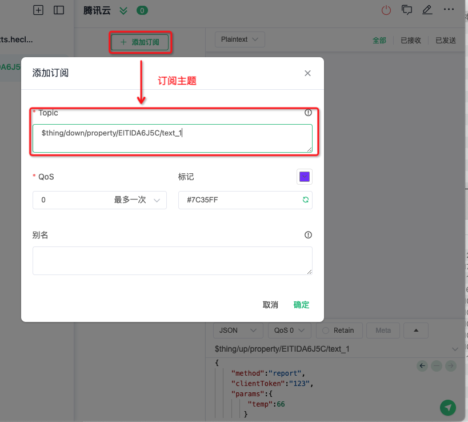The image size is (468, 422).
Task: Click the edit connection pencil icon
Action: (427, 10)
